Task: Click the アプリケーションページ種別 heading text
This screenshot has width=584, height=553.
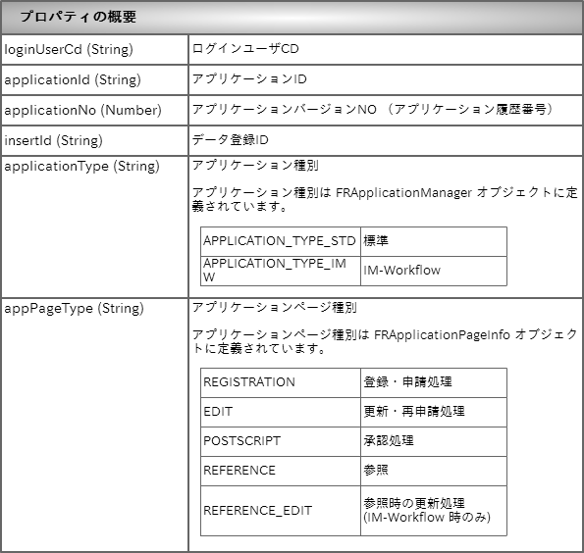Action: coord(275,308)
